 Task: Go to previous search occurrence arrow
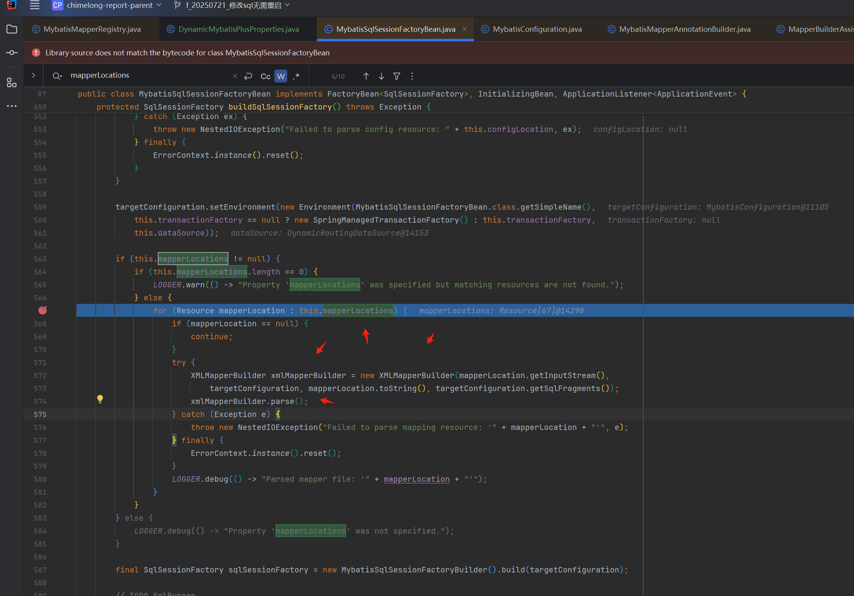(366, 76)
